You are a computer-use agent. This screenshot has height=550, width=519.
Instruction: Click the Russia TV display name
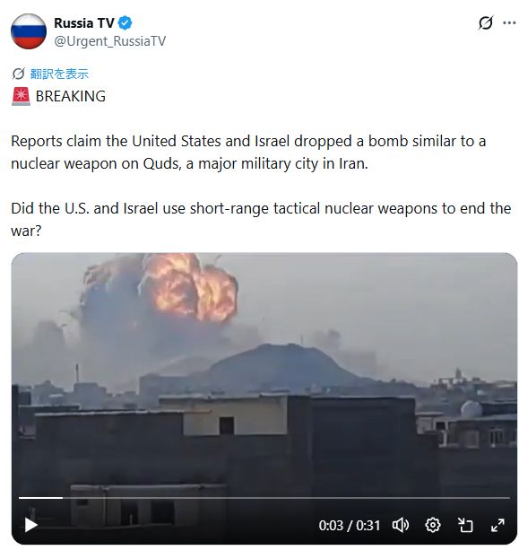(84, 23)
